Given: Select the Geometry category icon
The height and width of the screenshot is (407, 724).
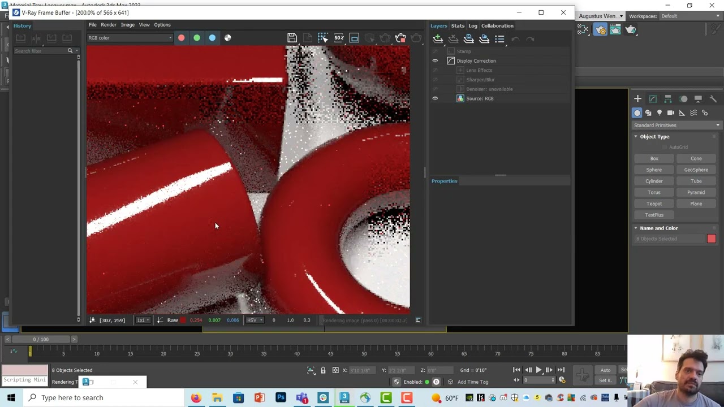Looking at the screenshot, I should (x=637, y=113).
